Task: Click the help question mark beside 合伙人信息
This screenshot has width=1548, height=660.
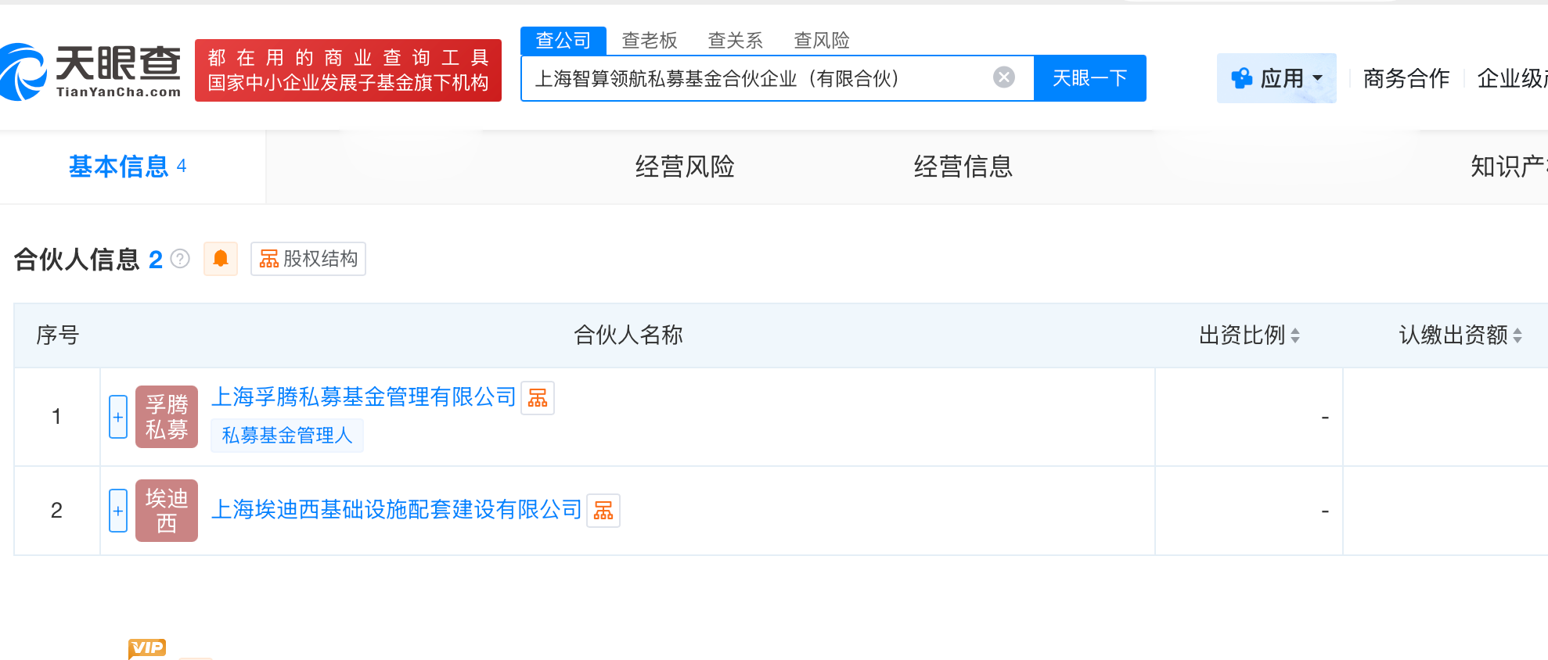Action: coord(180,259)
